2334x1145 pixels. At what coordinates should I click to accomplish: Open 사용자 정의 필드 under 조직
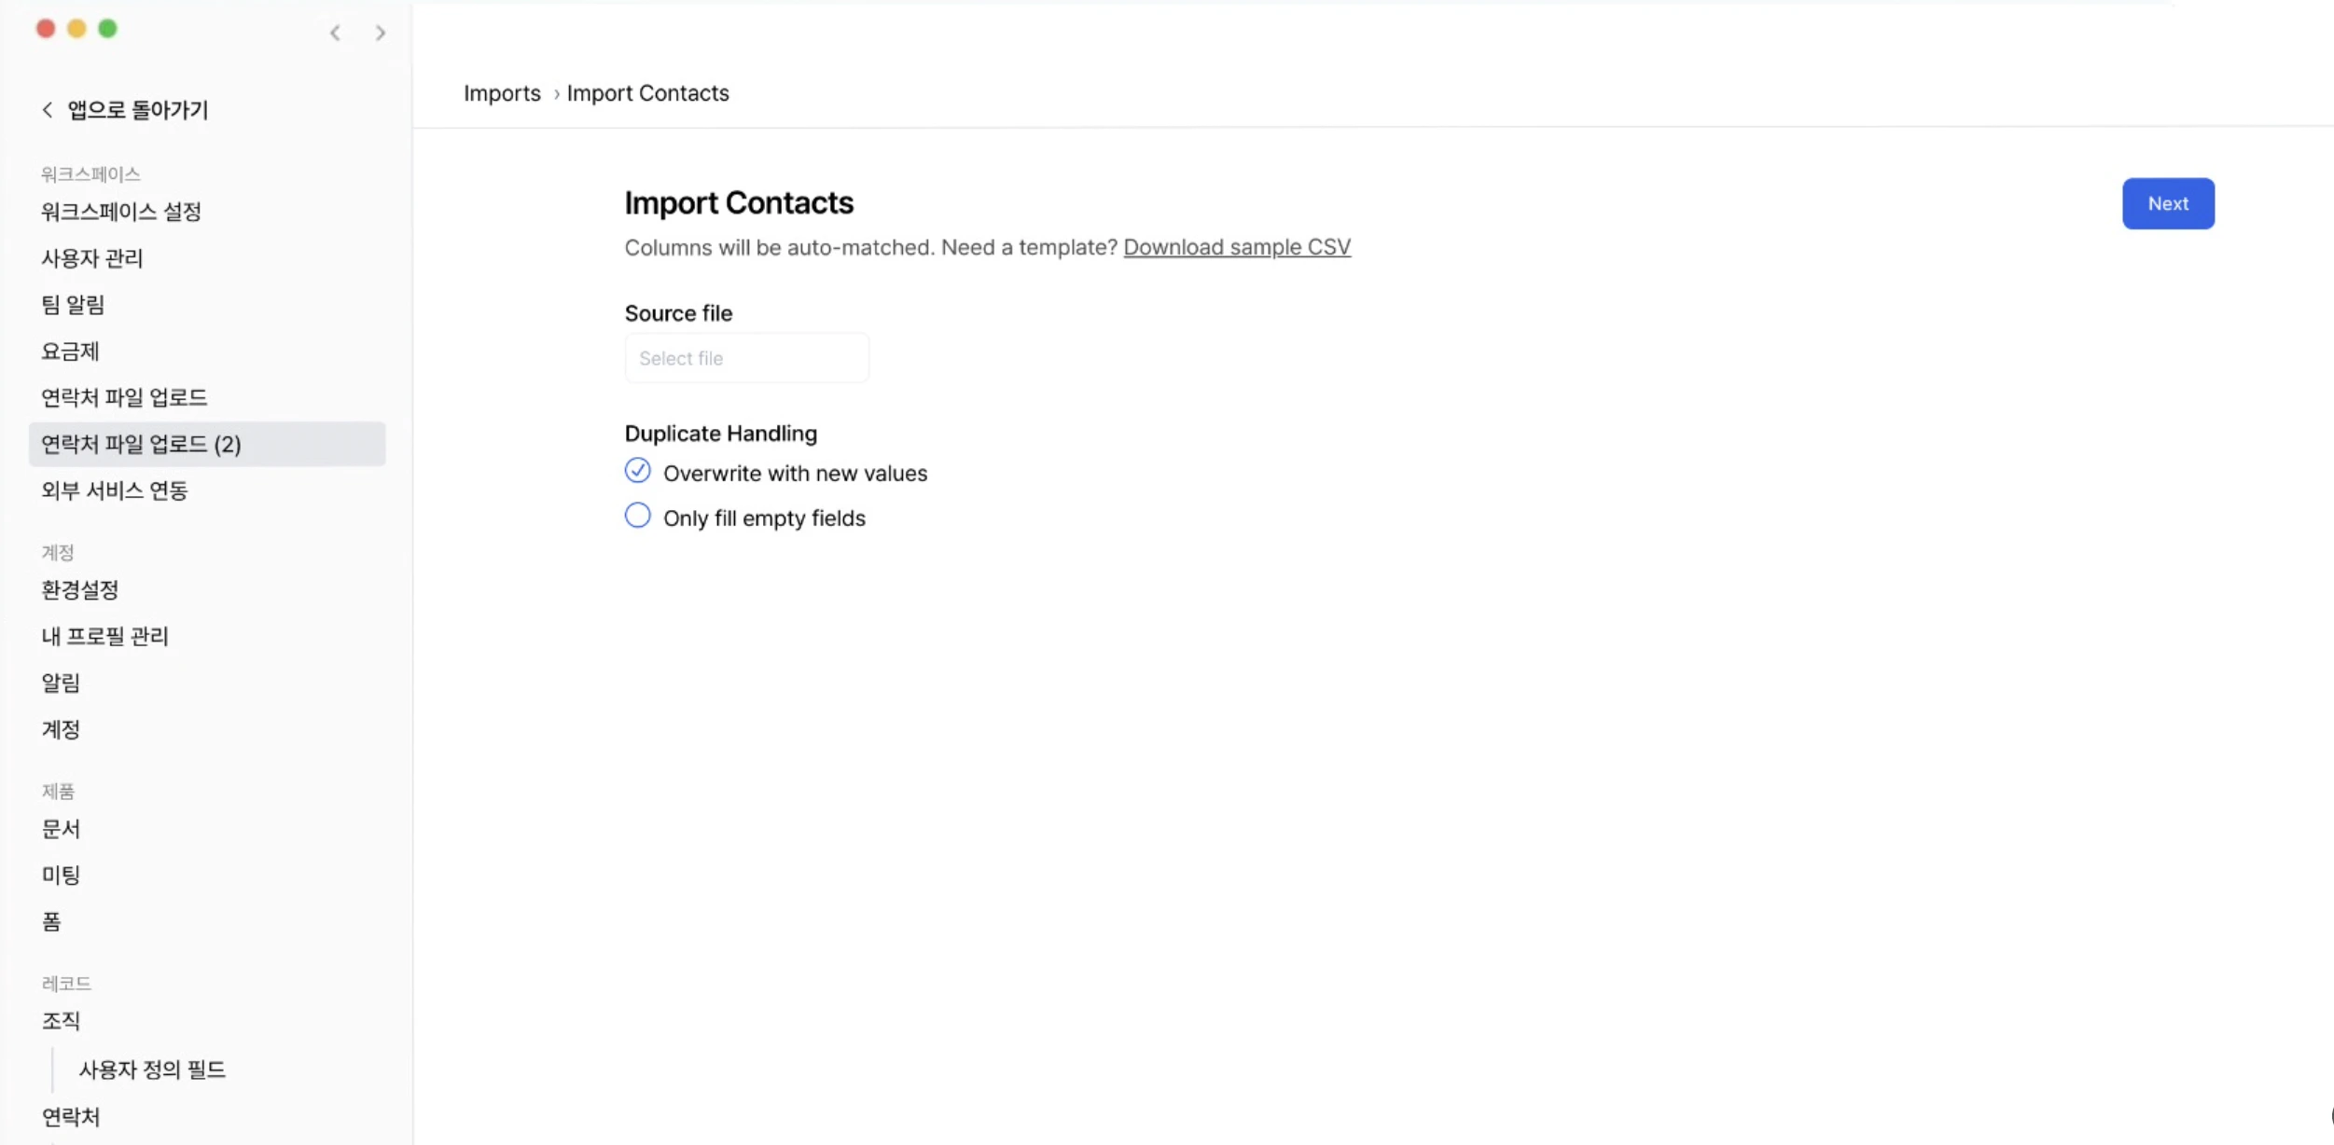pos(152,1069)
